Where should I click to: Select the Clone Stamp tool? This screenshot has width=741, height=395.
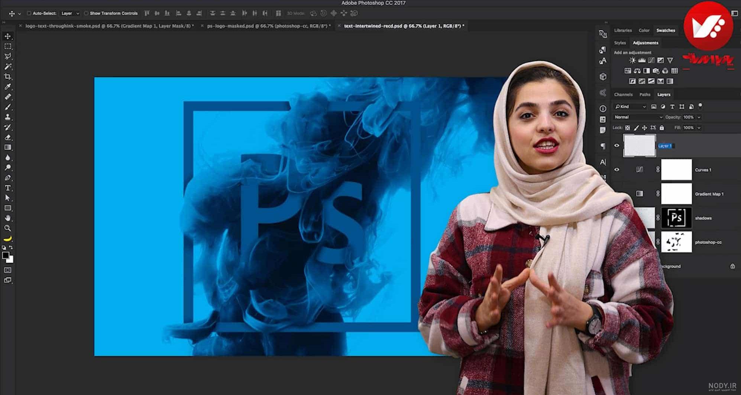pyautogui.click(x=7, y=117)
